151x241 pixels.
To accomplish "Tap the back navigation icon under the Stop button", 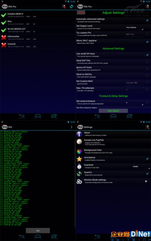I will point(22,237).
